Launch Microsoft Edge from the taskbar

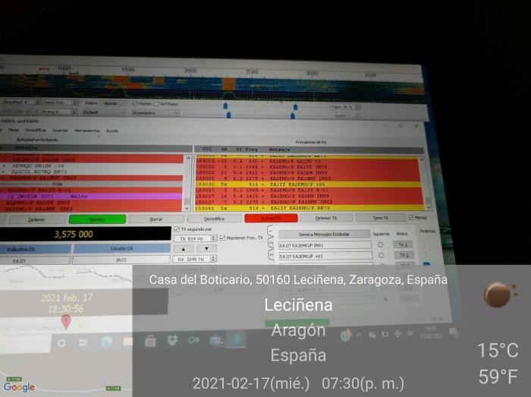click(107, 342)
